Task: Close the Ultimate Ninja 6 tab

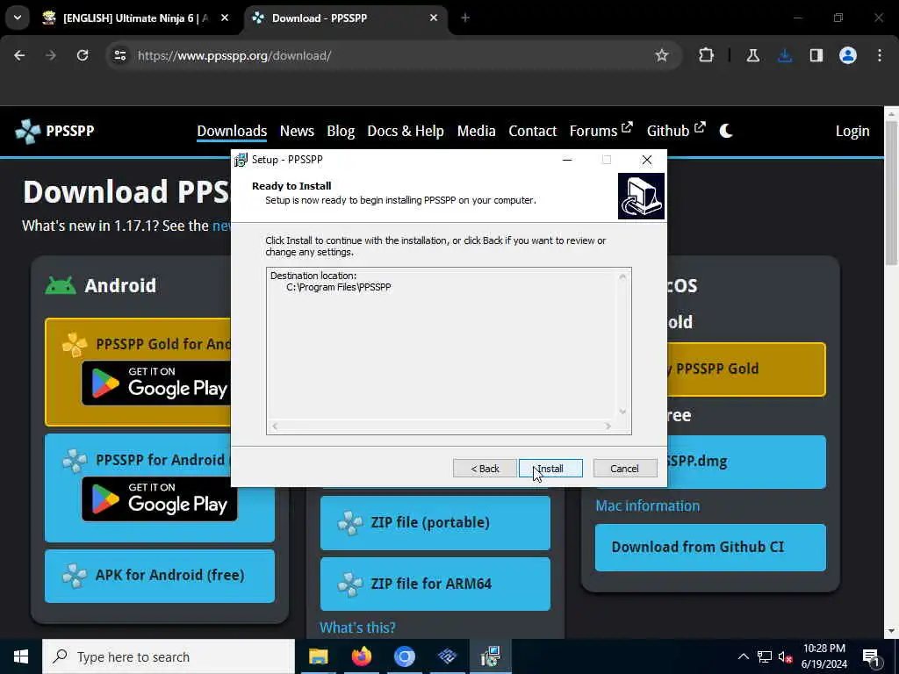Action: pos(225,18)
